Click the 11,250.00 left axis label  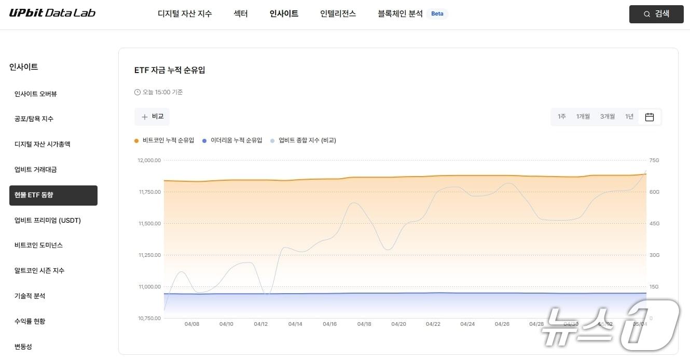pos(149,255)
